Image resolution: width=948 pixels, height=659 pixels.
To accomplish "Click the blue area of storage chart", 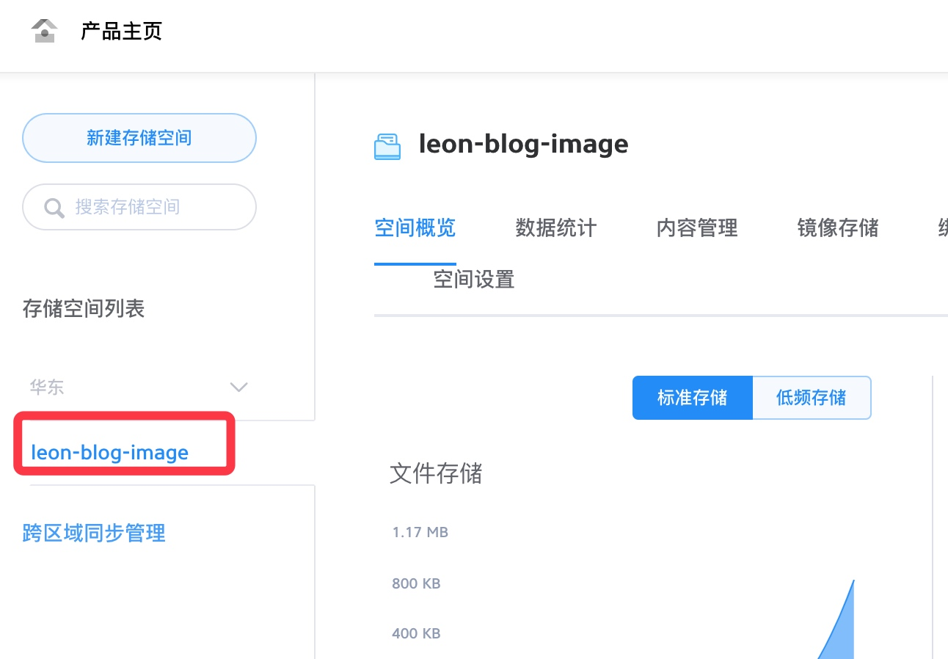I will [845, 633].
